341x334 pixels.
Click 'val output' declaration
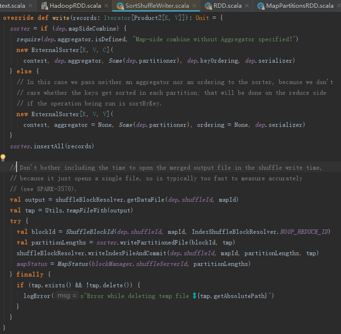coord(27,200)
